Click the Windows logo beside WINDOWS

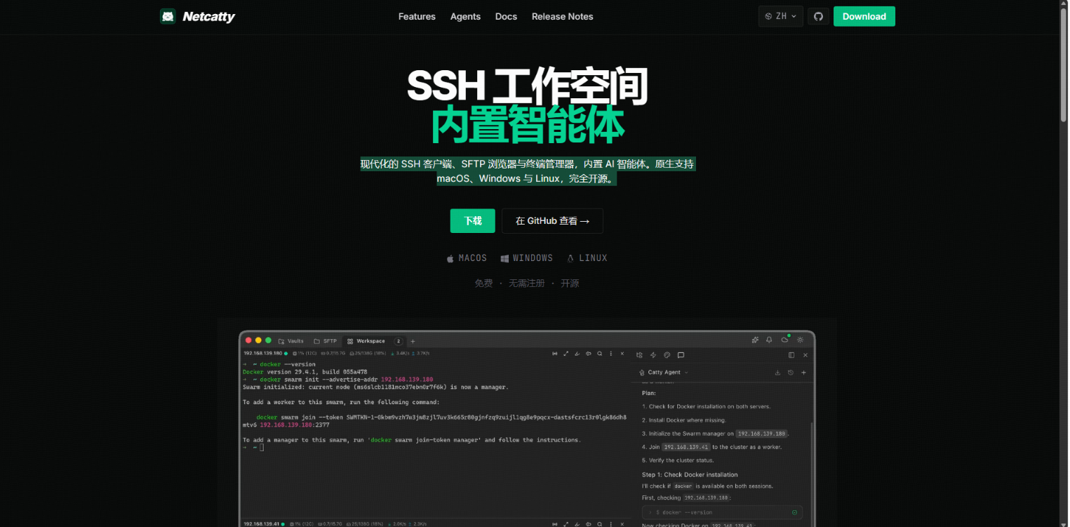504,258
